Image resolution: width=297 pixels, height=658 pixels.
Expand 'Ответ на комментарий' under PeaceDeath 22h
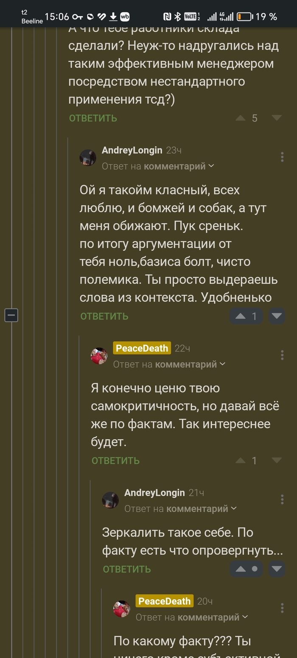click(169, 364)
